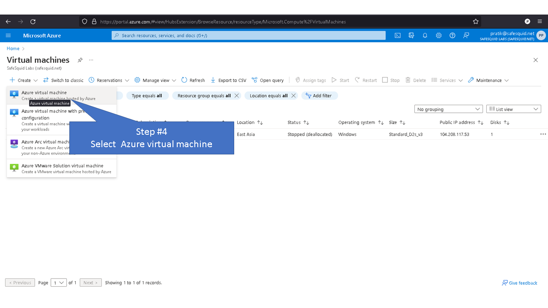The image size is (548, 308).
Task: Expand Reservations dropdown
Action: (109, 80)
